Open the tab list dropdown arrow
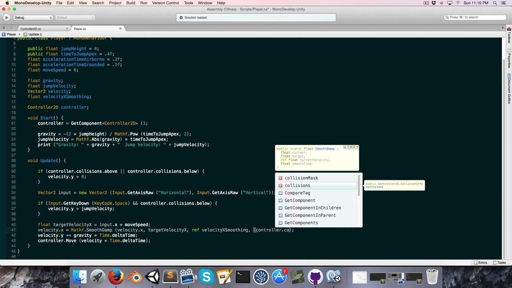 pyautogui.click(x=503, y=28)
